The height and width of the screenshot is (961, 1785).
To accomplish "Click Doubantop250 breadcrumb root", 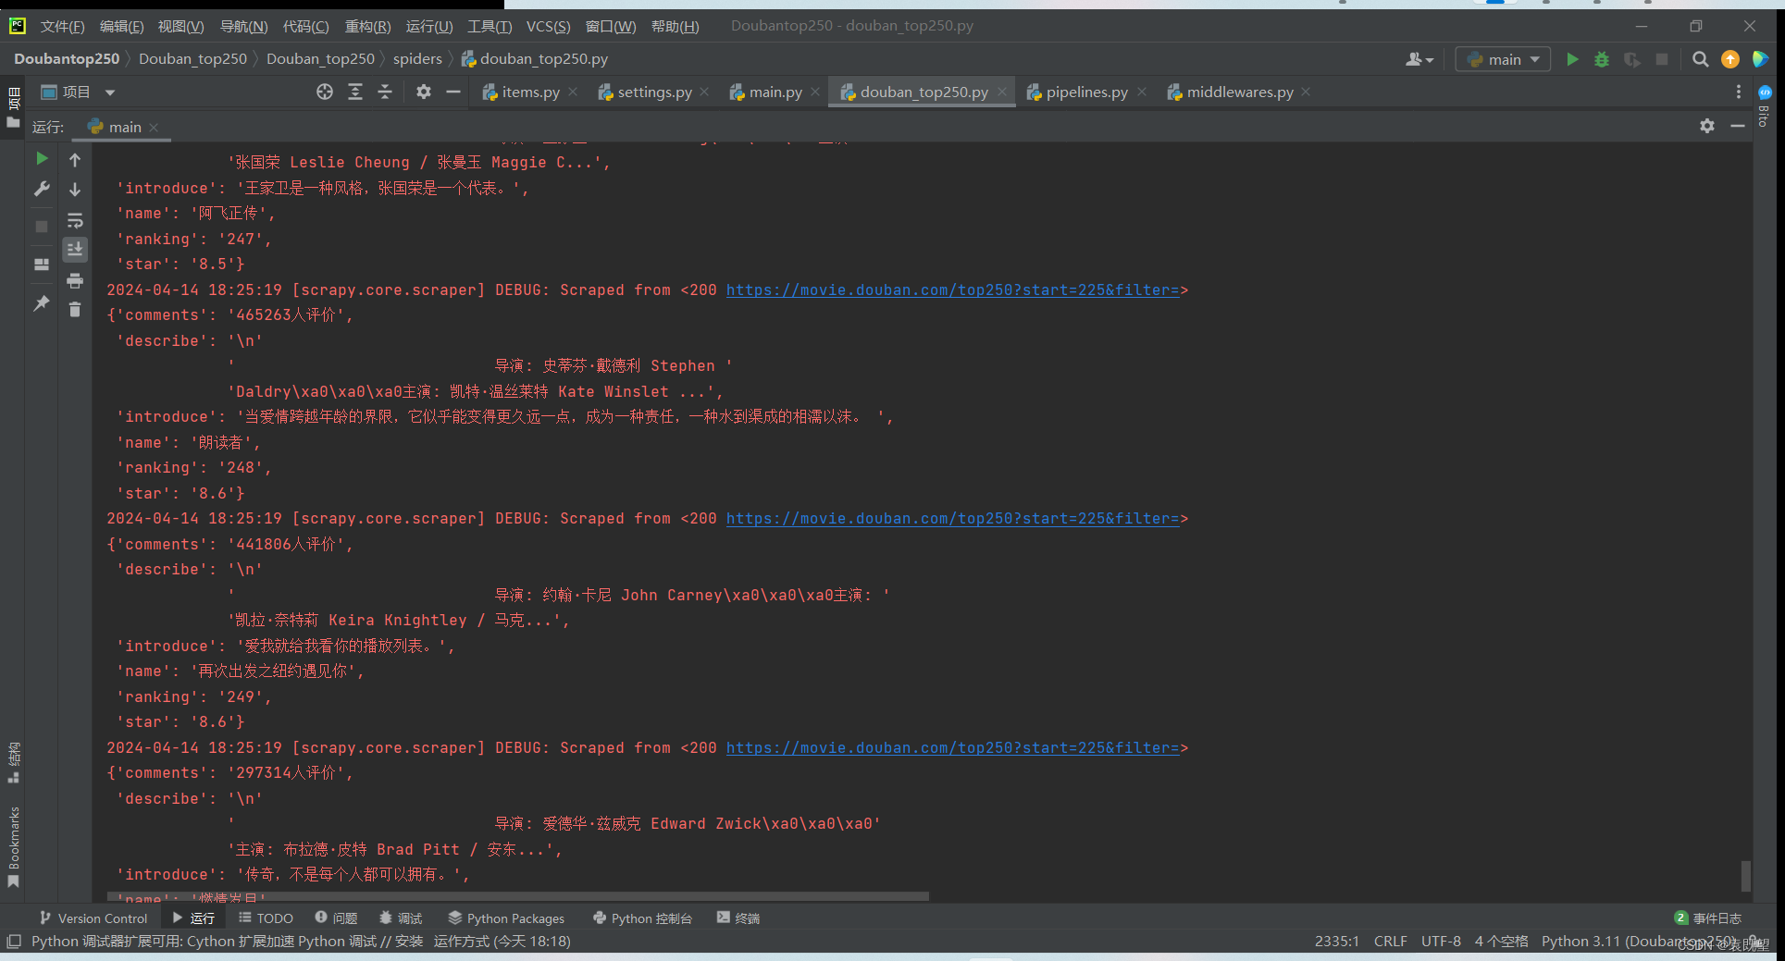I will coord(67,58).
